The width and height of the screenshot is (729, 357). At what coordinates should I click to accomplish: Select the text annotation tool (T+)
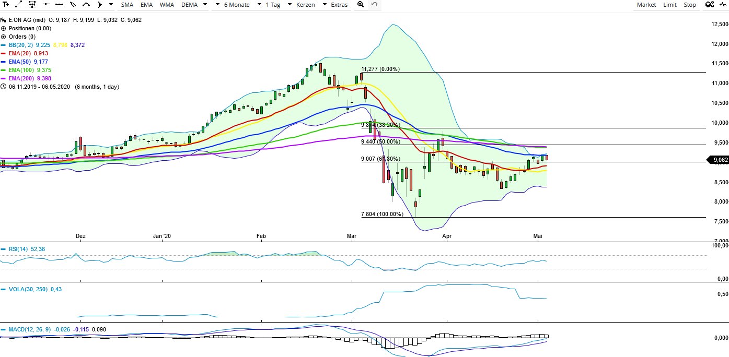coord(6,5)
